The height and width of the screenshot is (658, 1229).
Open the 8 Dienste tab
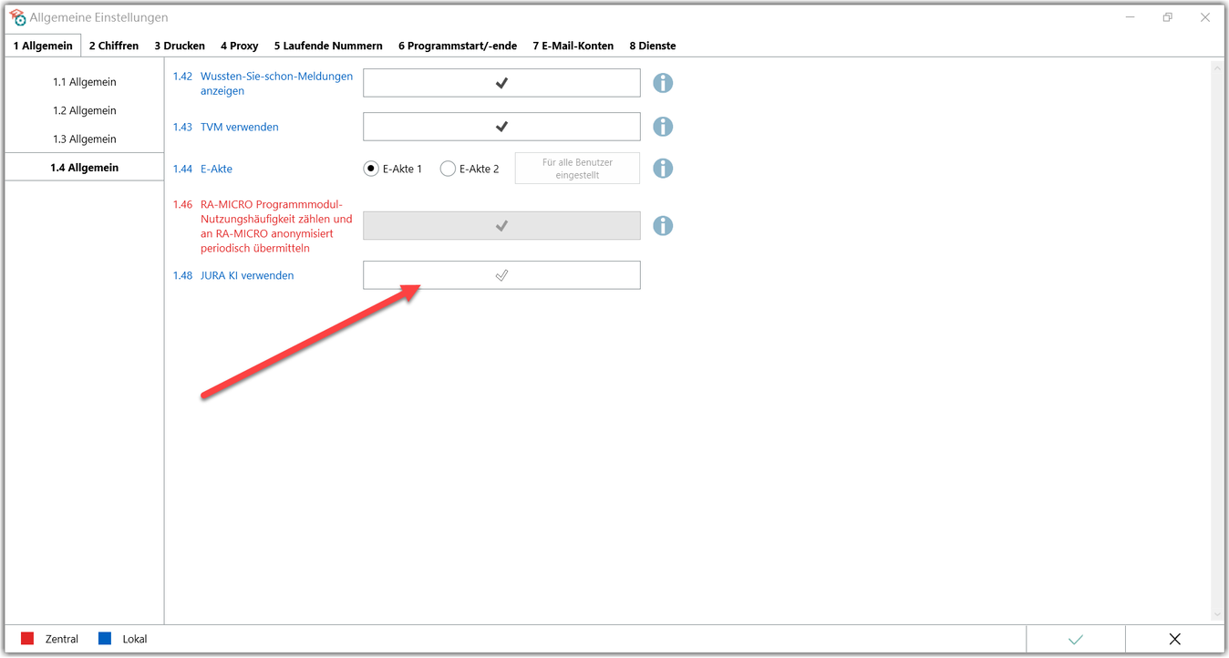click(653, 46)
